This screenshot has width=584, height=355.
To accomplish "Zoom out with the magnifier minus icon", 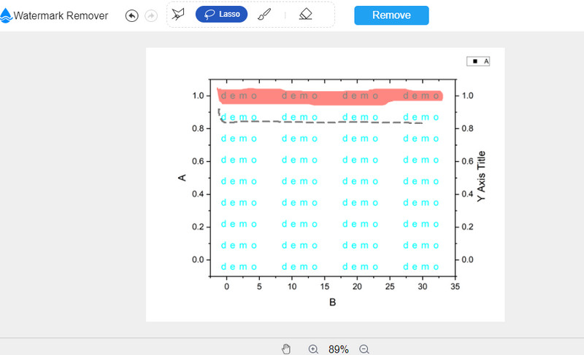I will [364, 349].
